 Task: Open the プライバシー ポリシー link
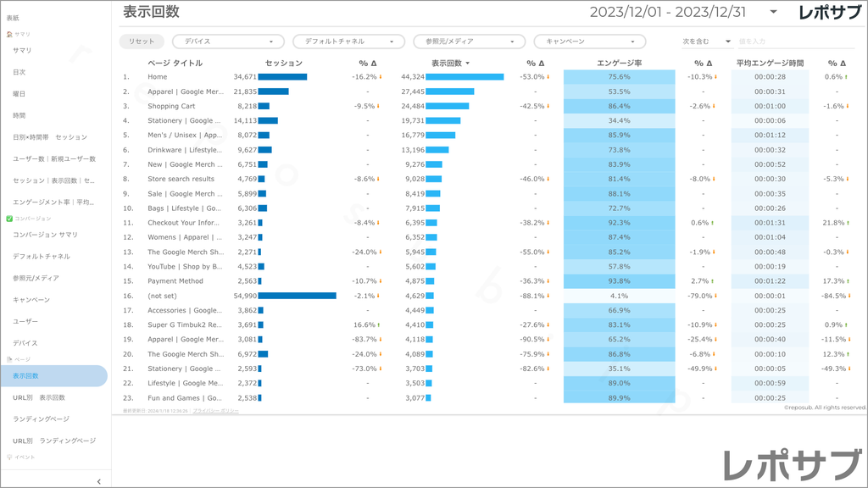(x=215, y=411)
